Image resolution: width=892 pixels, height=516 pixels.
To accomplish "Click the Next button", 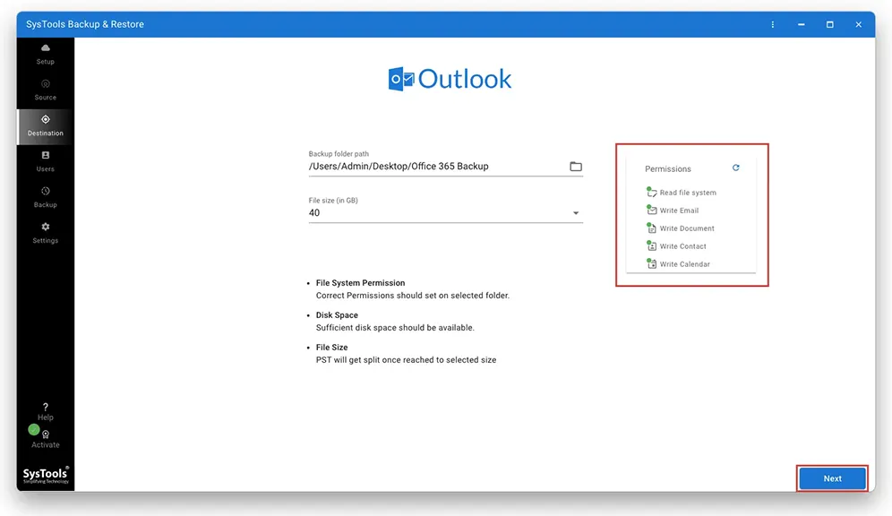I will (832, 478).
